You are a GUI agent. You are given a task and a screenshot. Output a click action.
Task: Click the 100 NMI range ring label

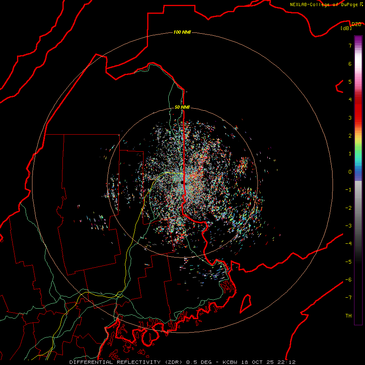(x=182, y=32)
